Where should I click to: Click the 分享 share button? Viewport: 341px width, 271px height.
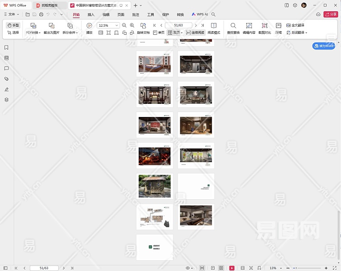[330, 14]
